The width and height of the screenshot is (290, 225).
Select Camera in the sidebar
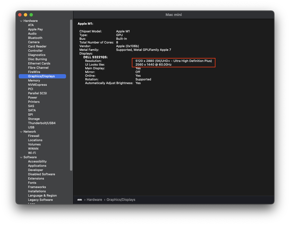click(x=33, y=42)
